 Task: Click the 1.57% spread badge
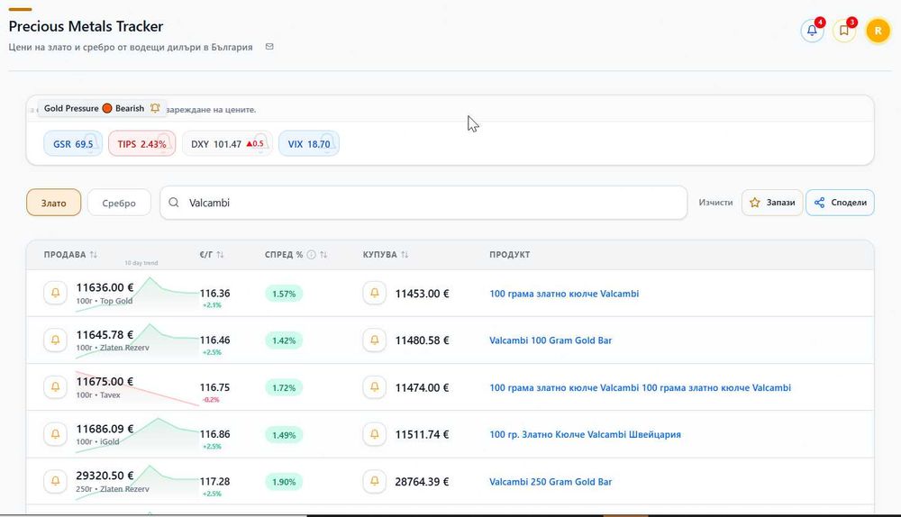tap(284, 294)
